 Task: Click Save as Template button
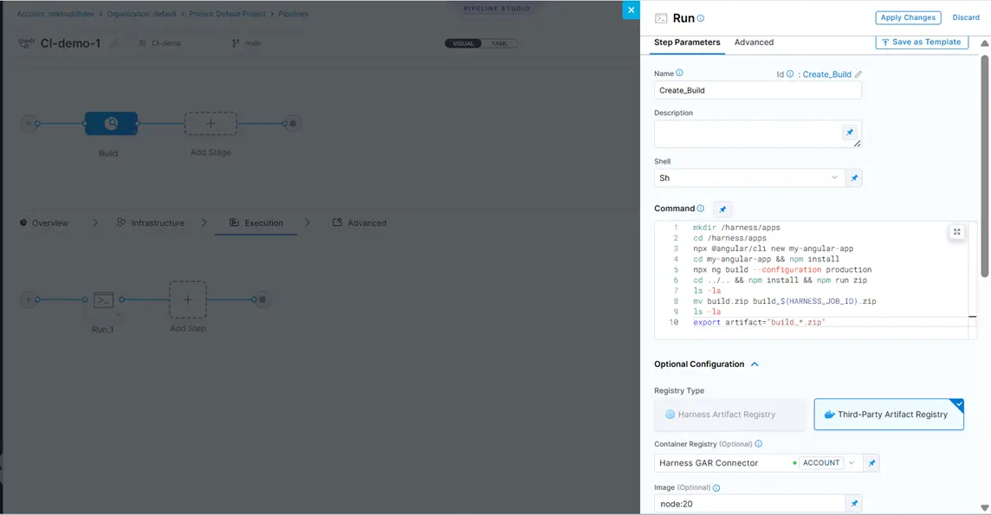coord(922,42)
